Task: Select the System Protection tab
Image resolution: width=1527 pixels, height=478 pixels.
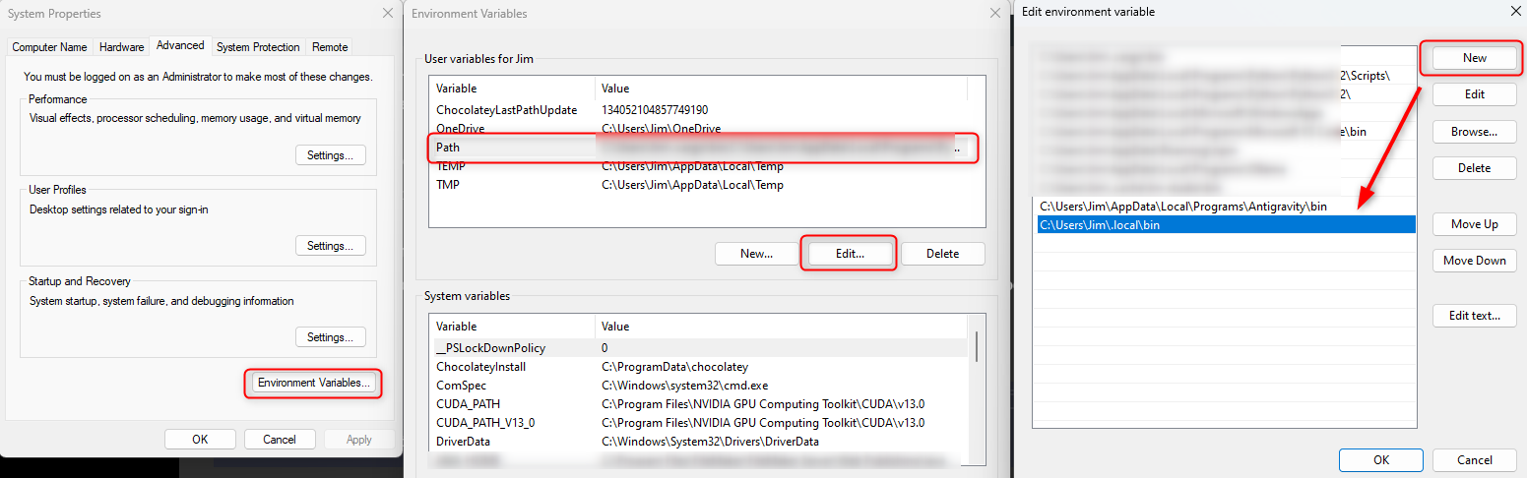Action: [258, 47]
